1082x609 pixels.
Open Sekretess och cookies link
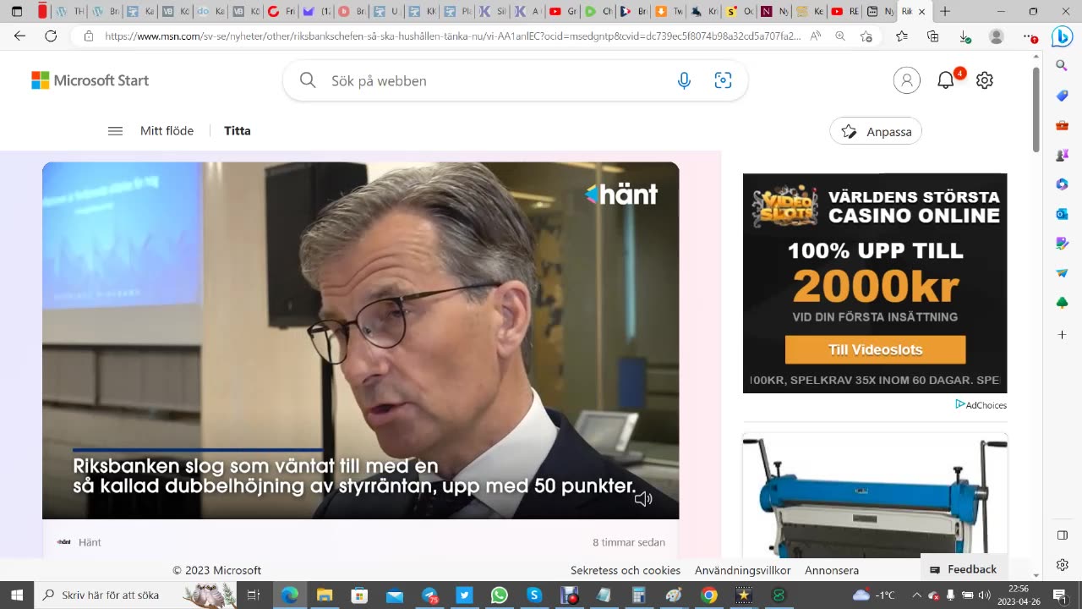click(626, 570)
